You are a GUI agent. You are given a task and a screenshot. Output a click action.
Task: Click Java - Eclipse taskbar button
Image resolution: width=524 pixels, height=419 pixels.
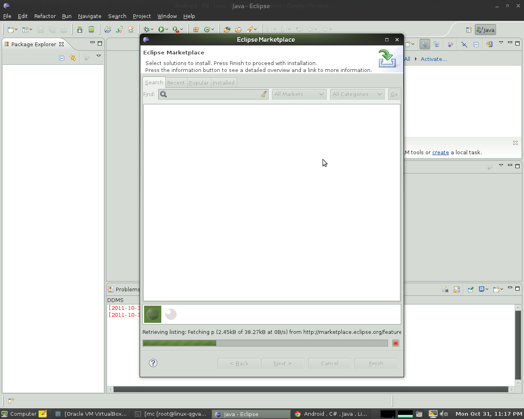pos(251,414)
